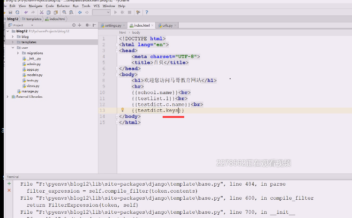Screen dimensions: 352x218
Task: Click the Replace toolbar icon
Action: pyautogui.click(x=71, y=12)
